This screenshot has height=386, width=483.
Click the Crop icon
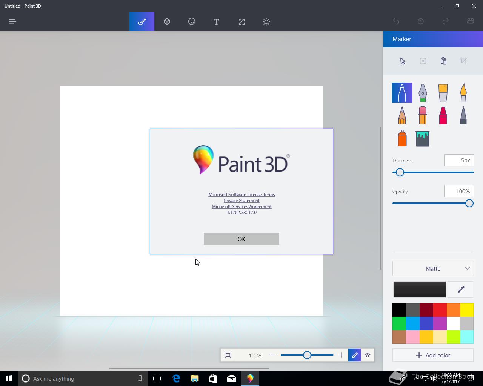[464, 61]
